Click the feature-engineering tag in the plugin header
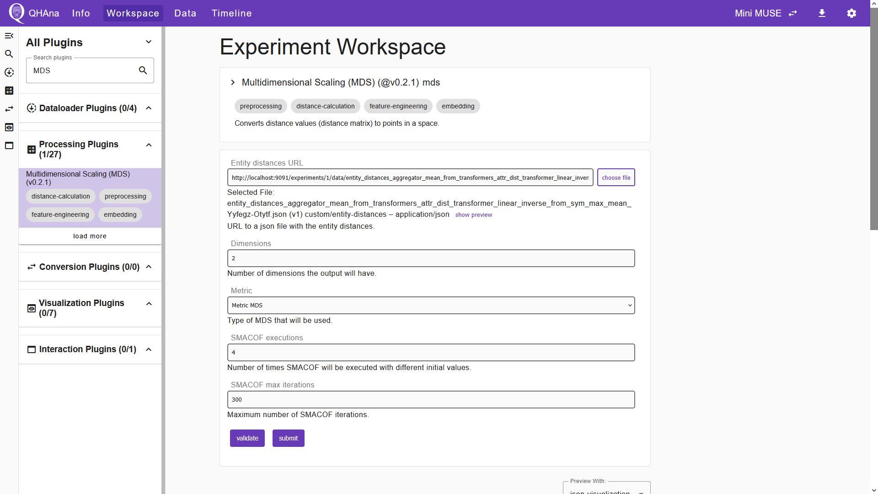This screenshot has width=878, height=494. pos(398,106)
